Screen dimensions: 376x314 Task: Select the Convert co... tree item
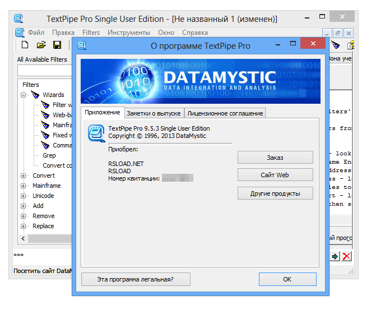point(57,165)
